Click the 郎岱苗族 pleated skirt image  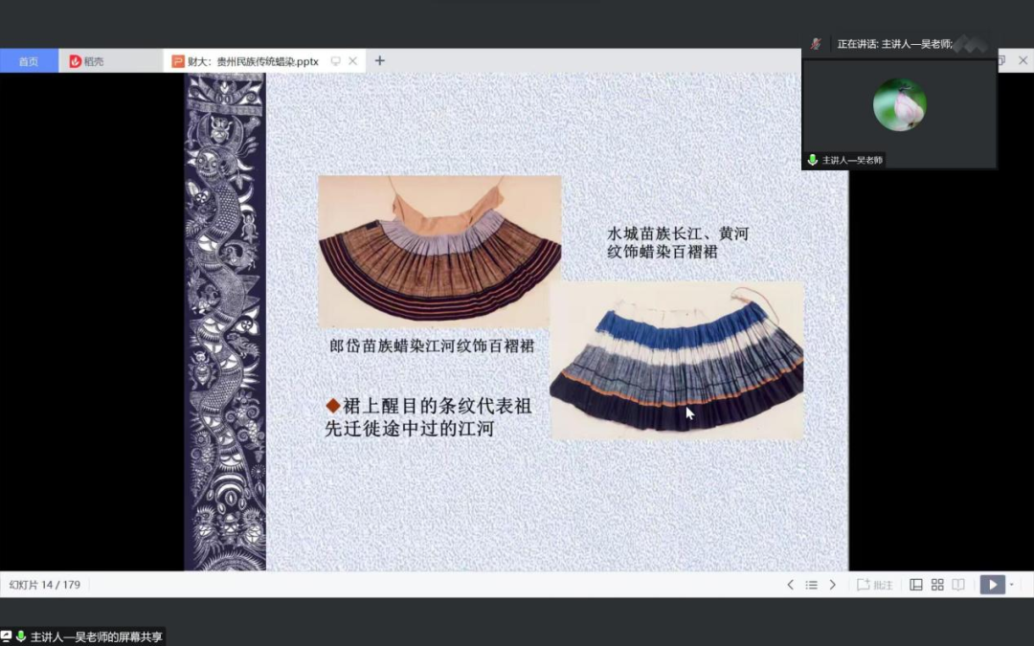[x=439, y=251]
